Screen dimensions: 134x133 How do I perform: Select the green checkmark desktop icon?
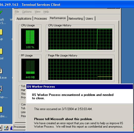click(1, 13)
